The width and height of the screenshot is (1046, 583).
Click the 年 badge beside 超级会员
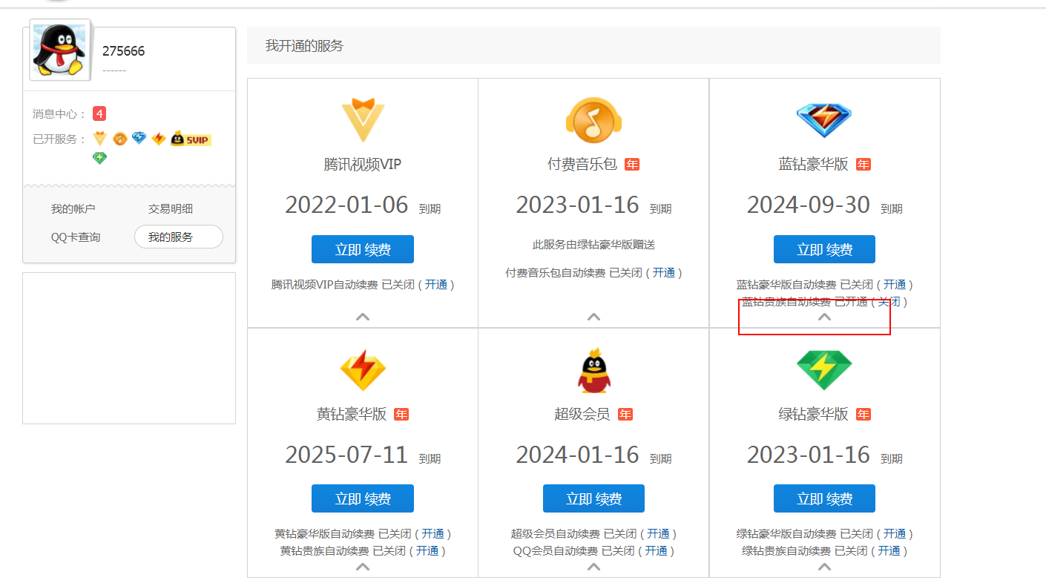(625, 414)
